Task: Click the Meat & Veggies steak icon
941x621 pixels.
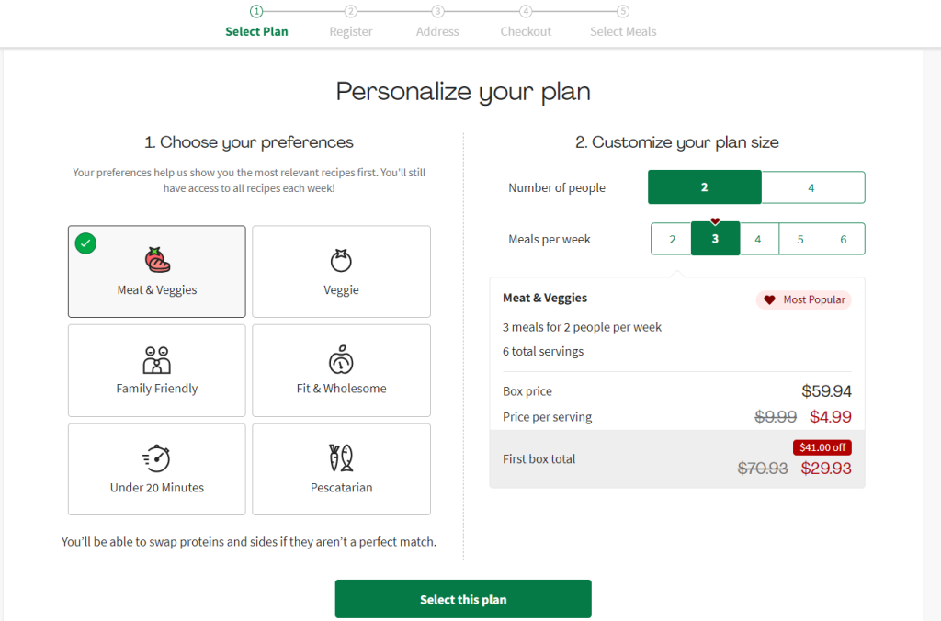Action: [x=157, y=260]
